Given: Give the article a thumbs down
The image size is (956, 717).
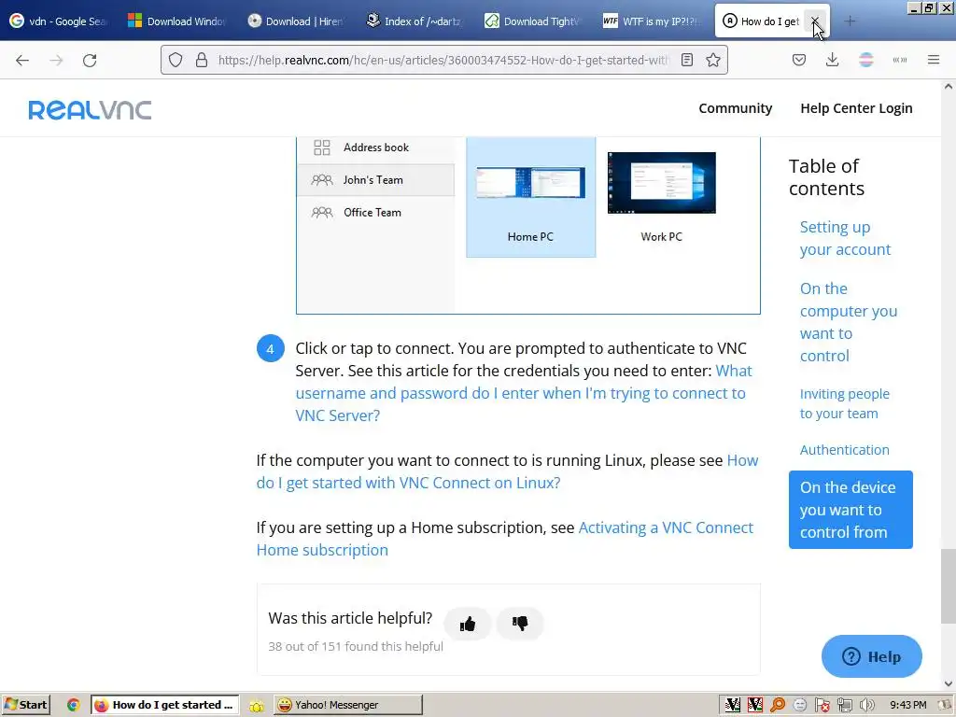Looking at the screenshot, I should point(520,624).
